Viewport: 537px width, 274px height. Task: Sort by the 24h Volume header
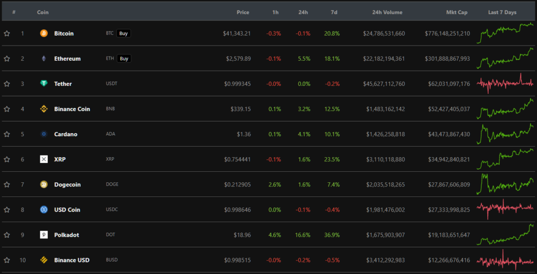click(x=387, y=12)
